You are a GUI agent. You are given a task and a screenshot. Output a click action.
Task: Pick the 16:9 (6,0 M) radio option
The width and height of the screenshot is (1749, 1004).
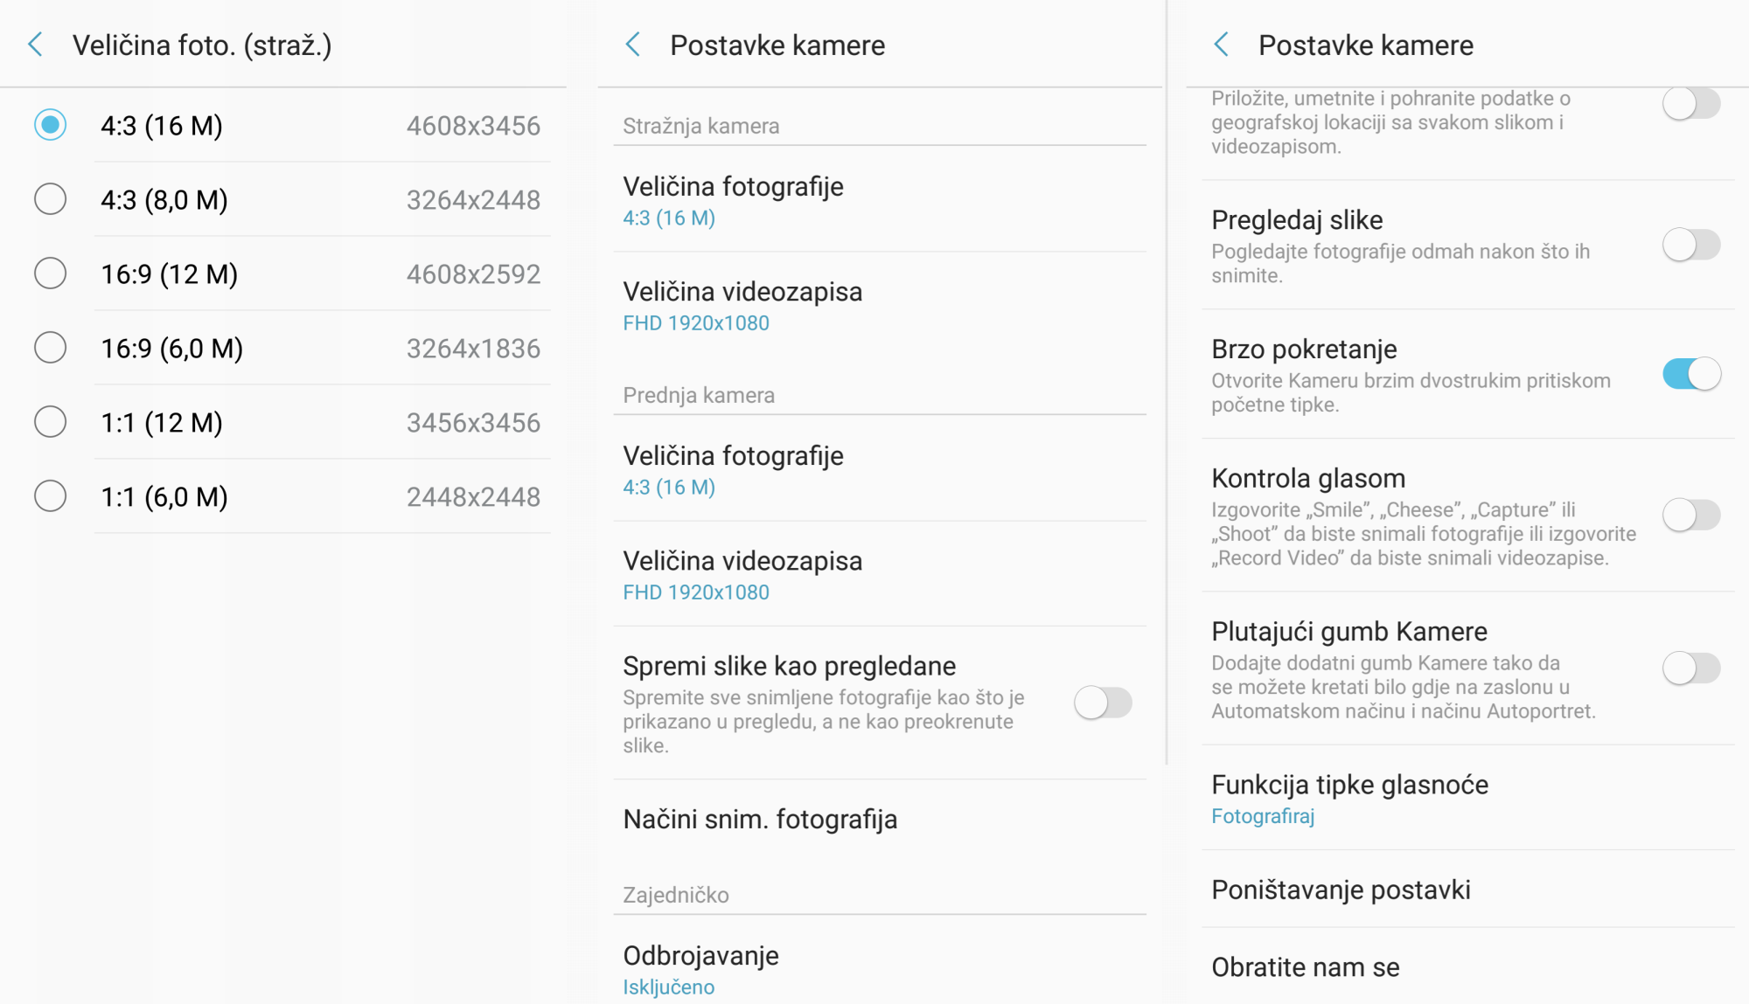50,348
